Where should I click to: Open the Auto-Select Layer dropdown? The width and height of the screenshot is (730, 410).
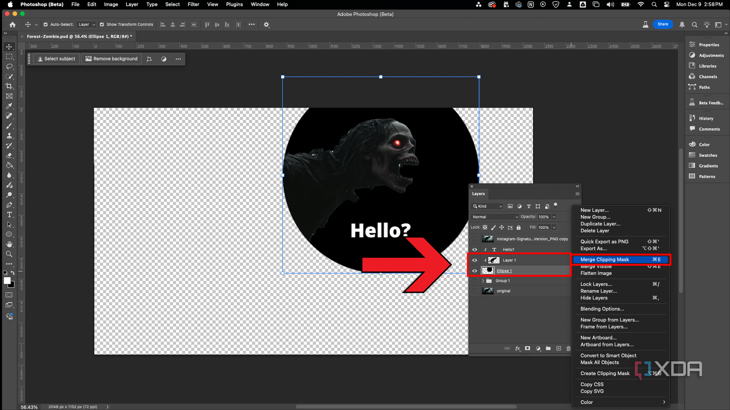[86, 25]
